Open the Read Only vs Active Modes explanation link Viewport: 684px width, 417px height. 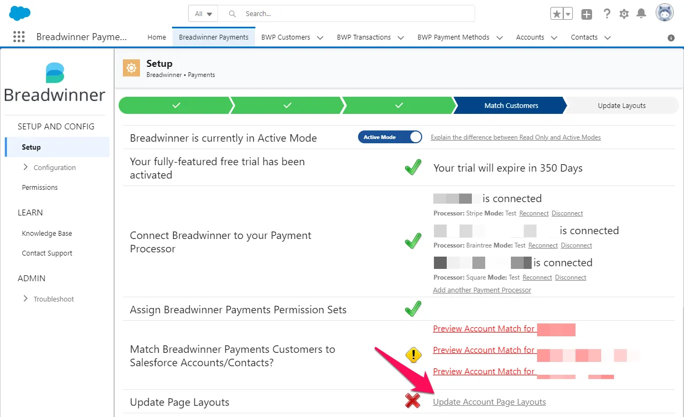point(516,137)
